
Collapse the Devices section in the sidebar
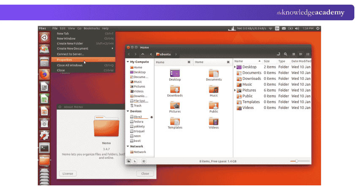point(128,111)
